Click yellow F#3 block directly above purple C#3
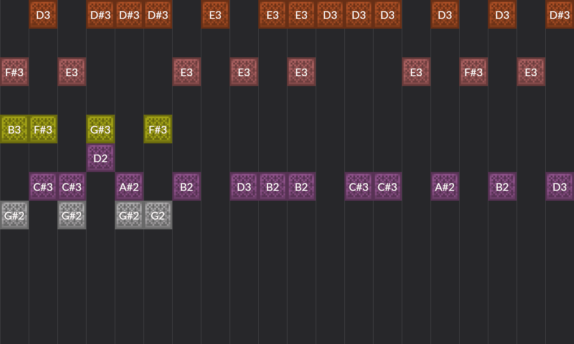Screen dimensions: 574x344 [x=43, y=129]
